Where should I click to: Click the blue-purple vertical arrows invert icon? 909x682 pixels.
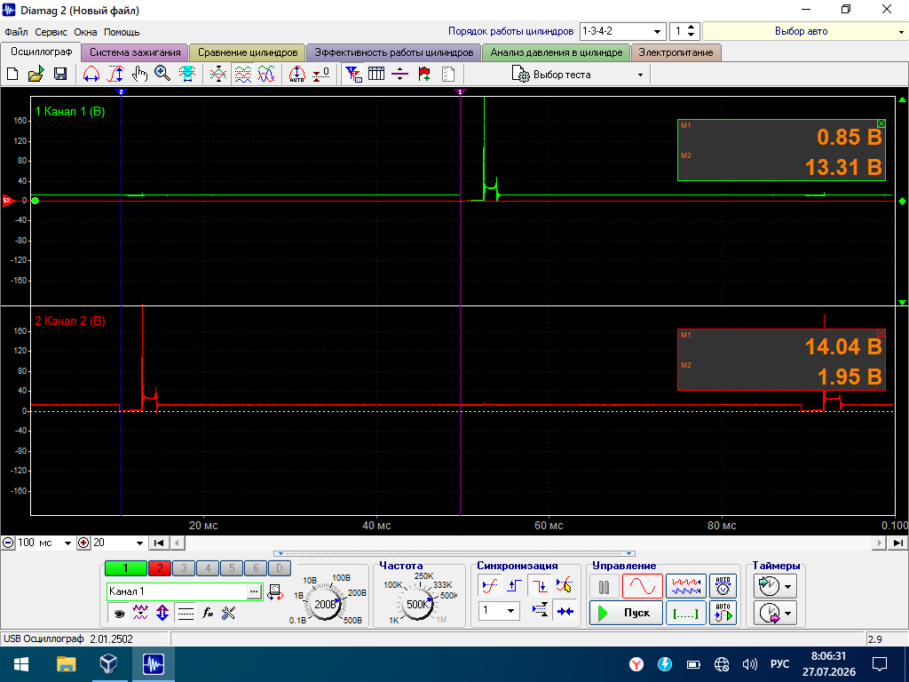pyautogui.click(x=162, y=613)
